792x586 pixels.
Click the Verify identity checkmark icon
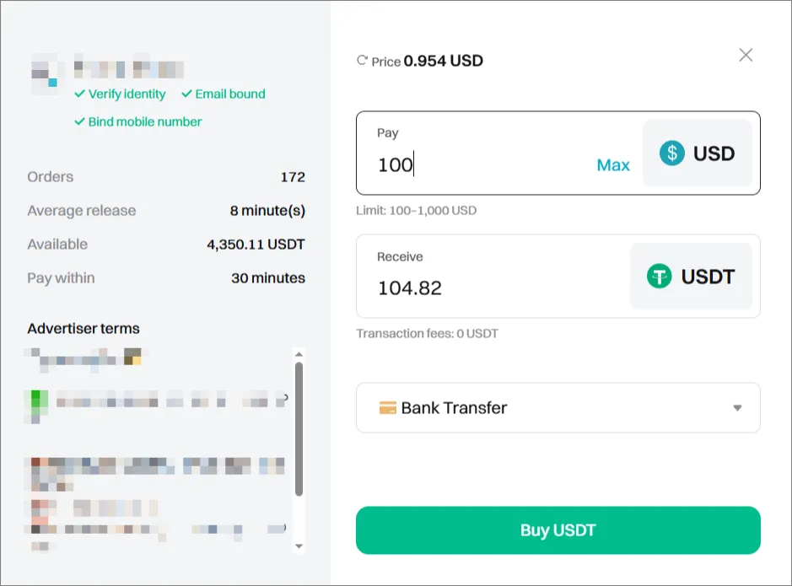coord(78,94)
